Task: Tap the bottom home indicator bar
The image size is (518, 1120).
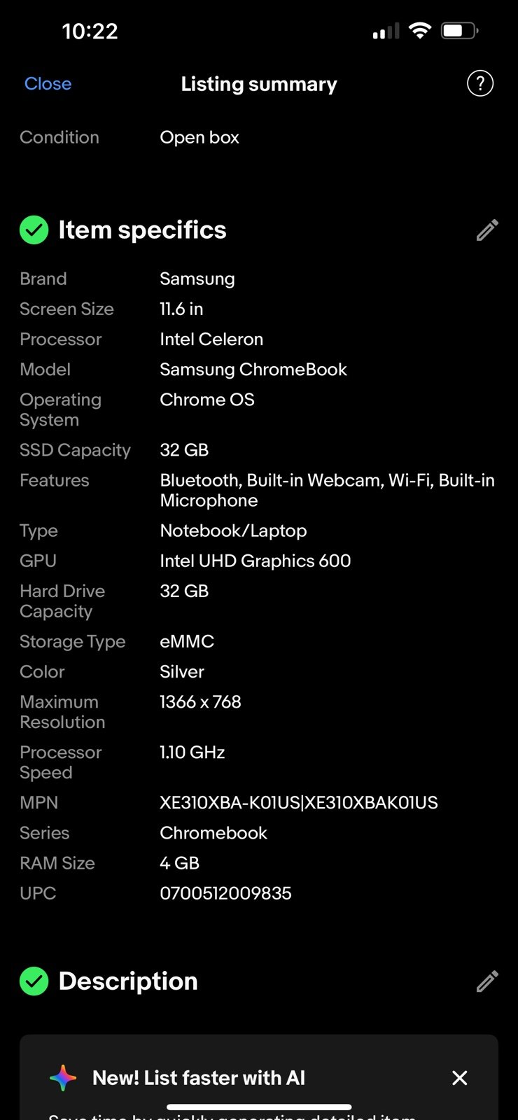Action: click(259, 1107)
